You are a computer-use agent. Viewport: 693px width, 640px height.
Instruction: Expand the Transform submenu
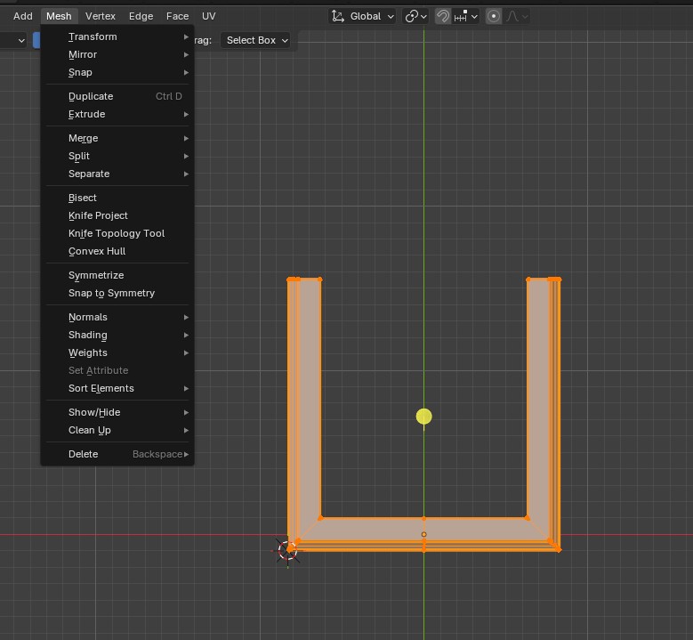tap(117, 36)
